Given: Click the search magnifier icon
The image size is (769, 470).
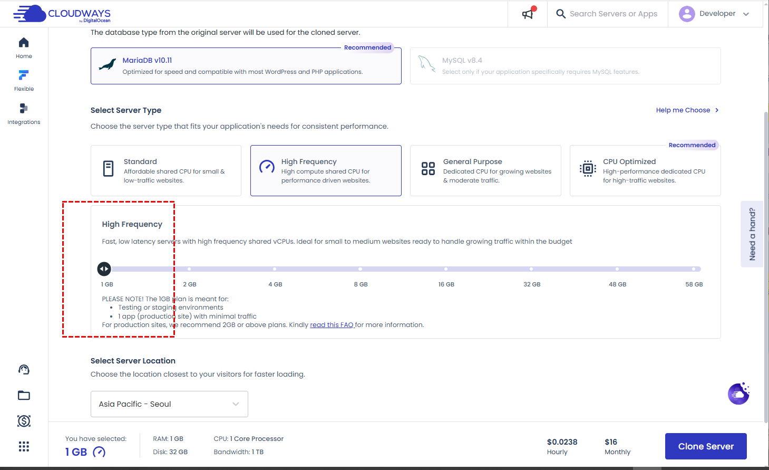Looking at the screenshot, I should coord(561,14).
